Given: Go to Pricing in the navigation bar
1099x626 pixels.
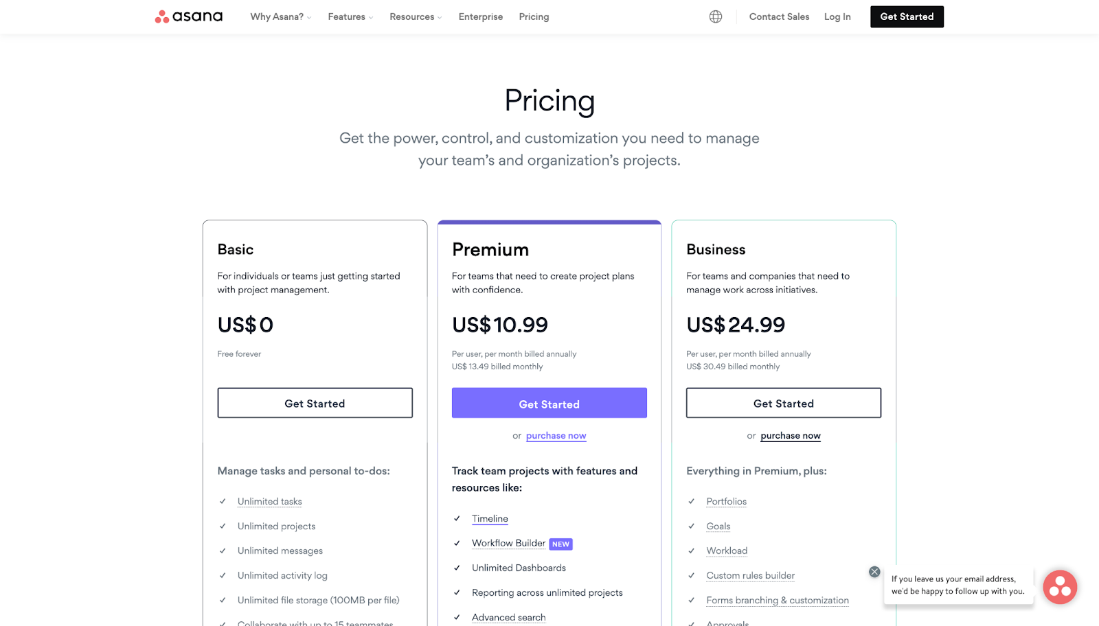Looking at the screenshot, I should click(x=534, y=16).
